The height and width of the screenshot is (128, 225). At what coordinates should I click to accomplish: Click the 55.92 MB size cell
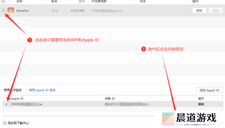pos(77,11)
